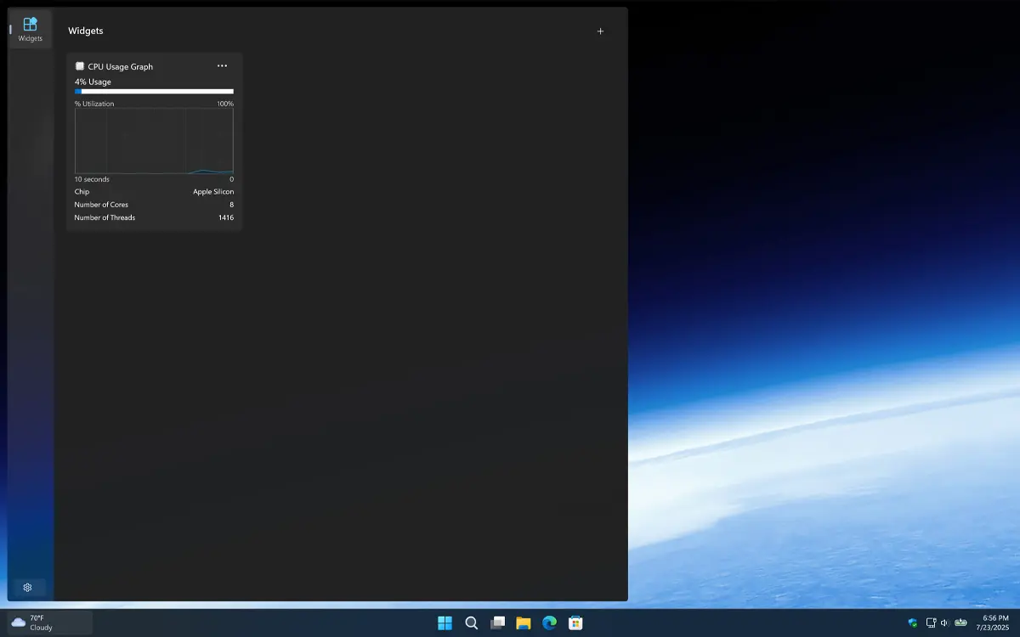This screenshot has height=637, width=1020.
Task: Open the Windows Start menu
Action: pyautogui.click(x=445, y=623)
